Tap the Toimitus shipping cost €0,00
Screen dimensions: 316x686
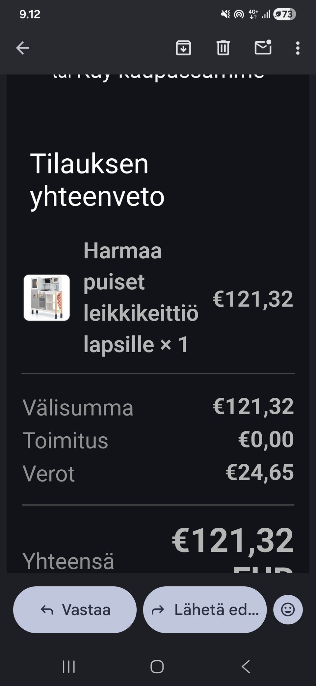click(x=266, y=440)
